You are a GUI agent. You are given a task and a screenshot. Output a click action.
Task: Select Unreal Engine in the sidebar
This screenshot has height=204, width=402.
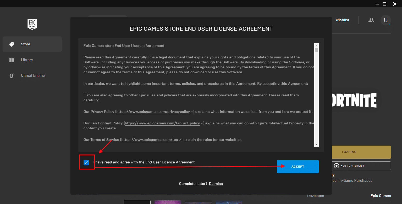pyautogui.click(x=32, y=76)
